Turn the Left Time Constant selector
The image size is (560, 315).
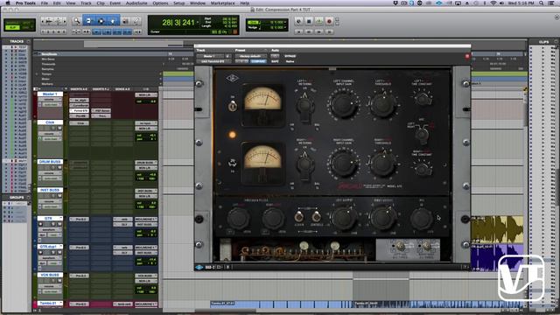tap(423, 99)
